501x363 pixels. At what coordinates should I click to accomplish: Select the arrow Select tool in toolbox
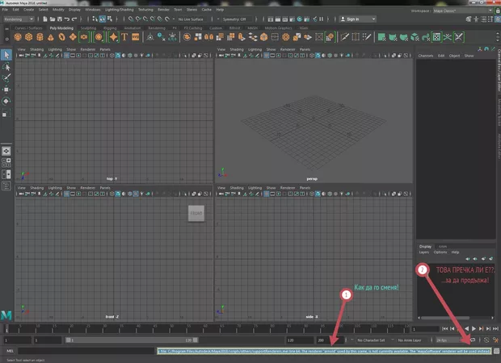[x=6, y=55]
